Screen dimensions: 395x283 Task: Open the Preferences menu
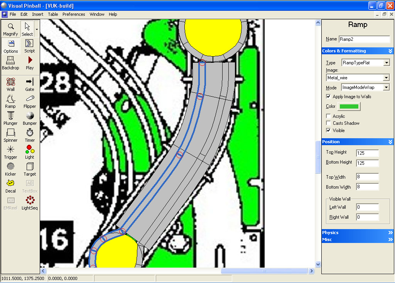(74, 14)
